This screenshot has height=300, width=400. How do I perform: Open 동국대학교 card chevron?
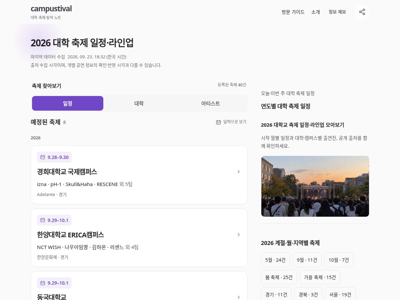pos(239,297)
